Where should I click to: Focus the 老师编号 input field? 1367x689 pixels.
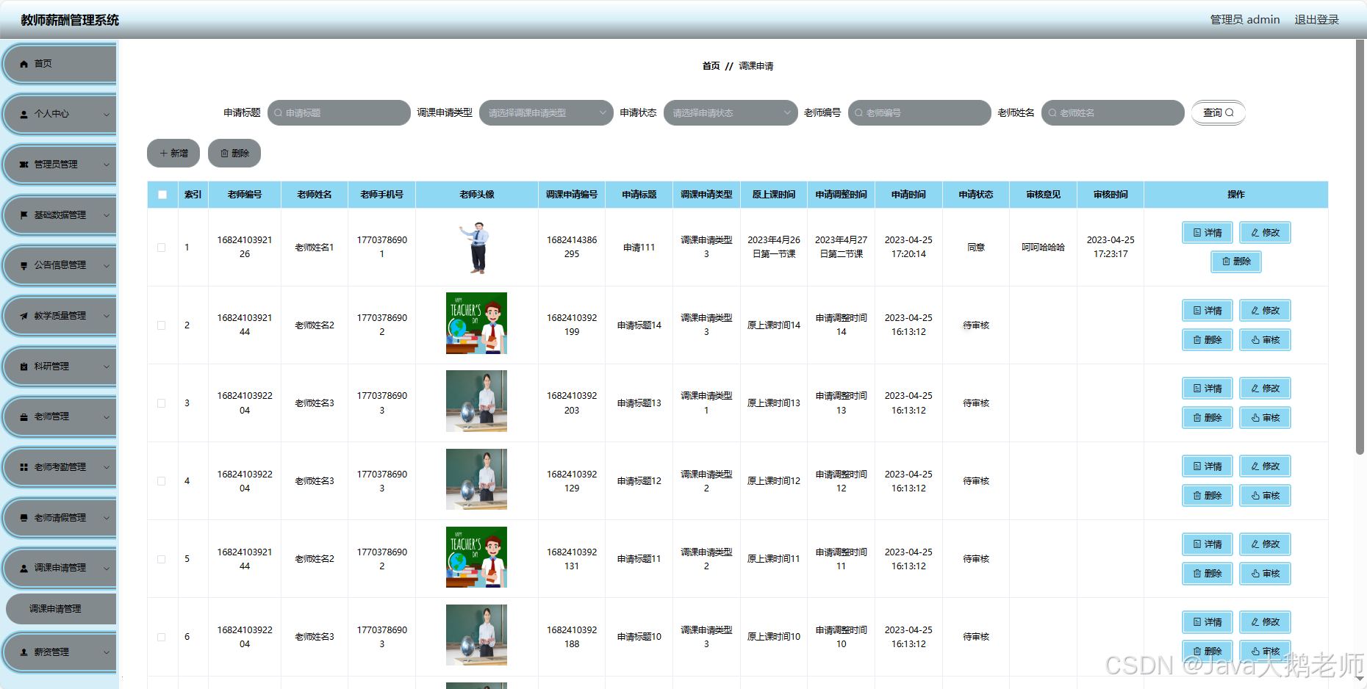pyautogui.click(x=919, y=113)
